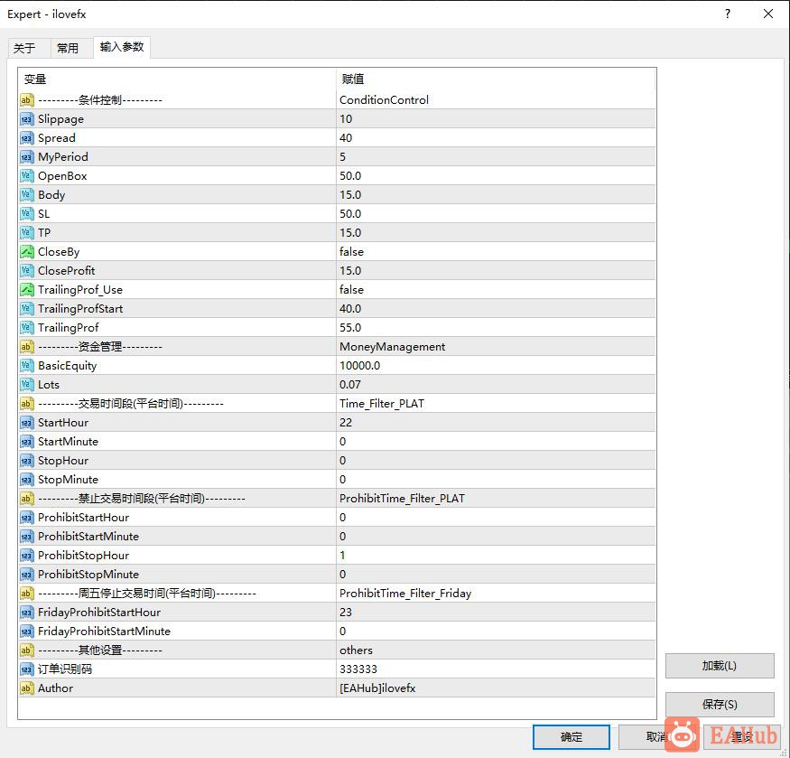Select the FridayProhibitStartHour value 23
The width and height of the screenshot is (790, 758).
click(496, 613)
